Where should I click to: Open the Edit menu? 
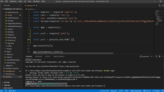coord(6,1)
